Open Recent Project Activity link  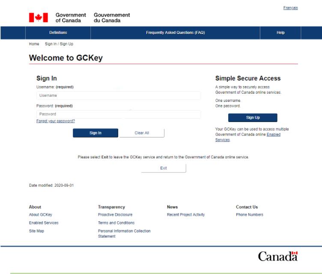[186, 214]
